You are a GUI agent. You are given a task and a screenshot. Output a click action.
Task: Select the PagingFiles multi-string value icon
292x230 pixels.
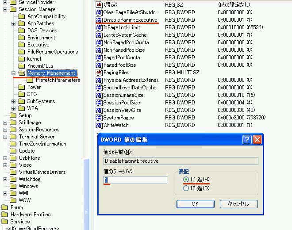click(x=99, y=73)
